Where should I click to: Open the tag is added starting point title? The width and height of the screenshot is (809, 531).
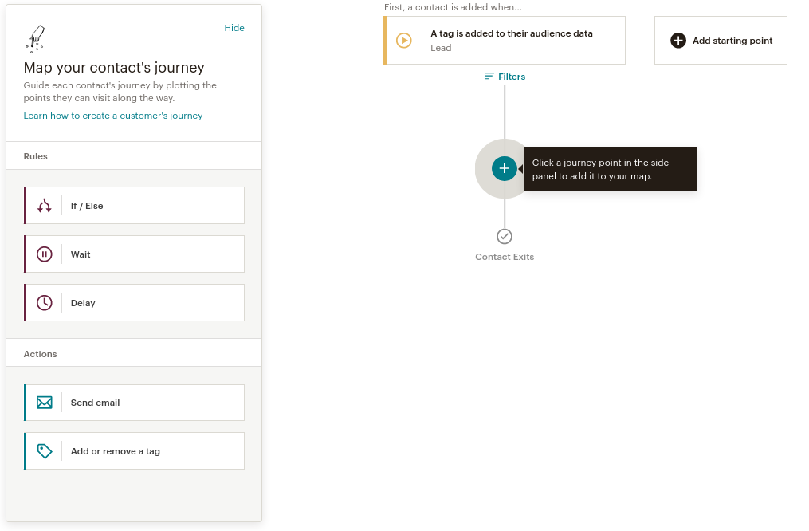512,33
